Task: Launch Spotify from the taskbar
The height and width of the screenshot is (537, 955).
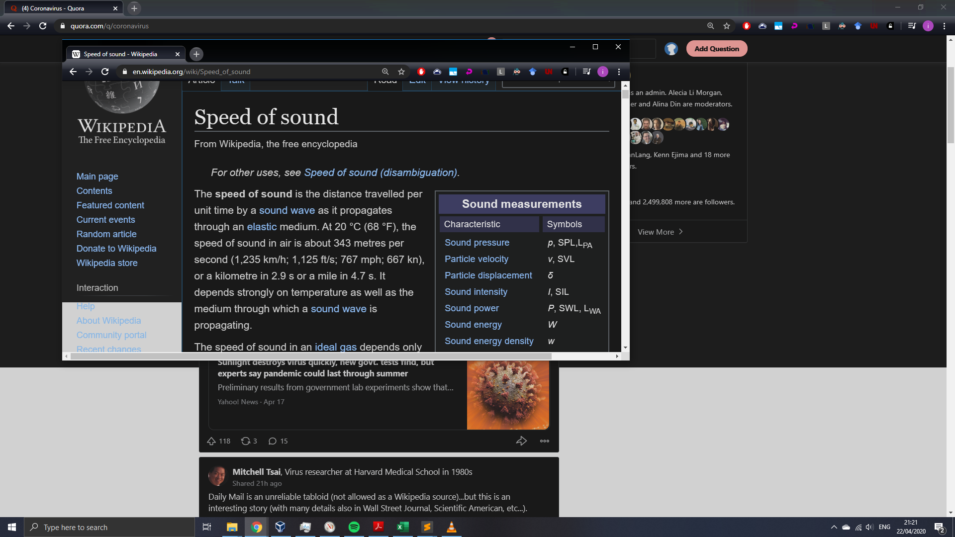Action: coord(354,527)
